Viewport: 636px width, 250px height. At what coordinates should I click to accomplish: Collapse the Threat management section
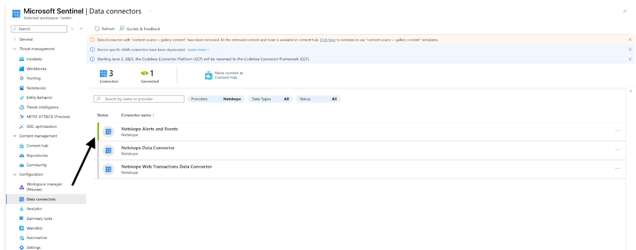click(15, 49)
